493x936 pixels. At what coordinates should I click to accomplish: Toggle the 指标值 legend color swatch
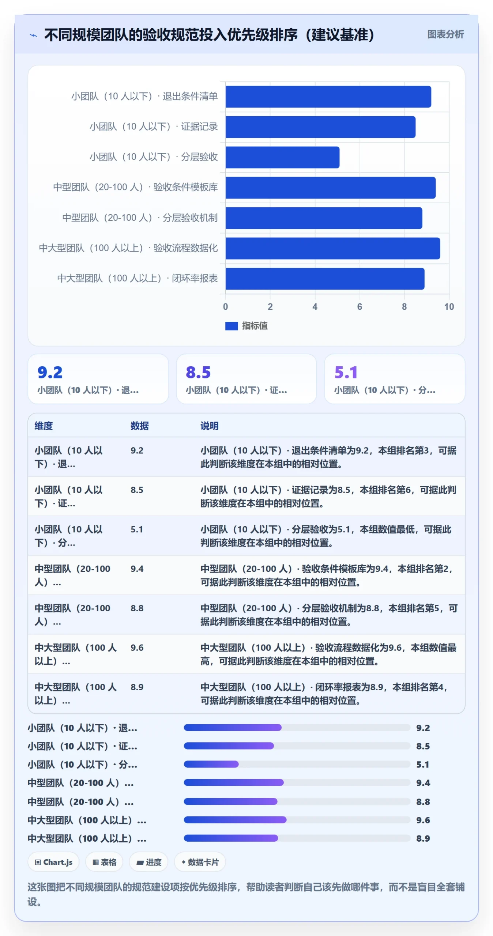point(231,325)
